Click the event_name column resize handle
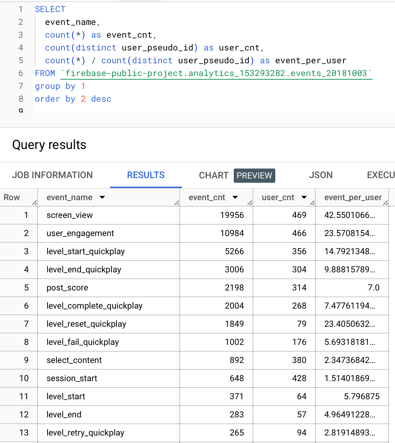Viewport: 395px width, 443px height. click(177, 203)
